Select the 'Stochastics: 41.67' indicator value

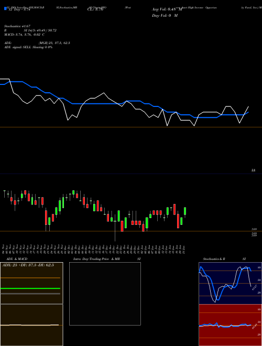17,26
